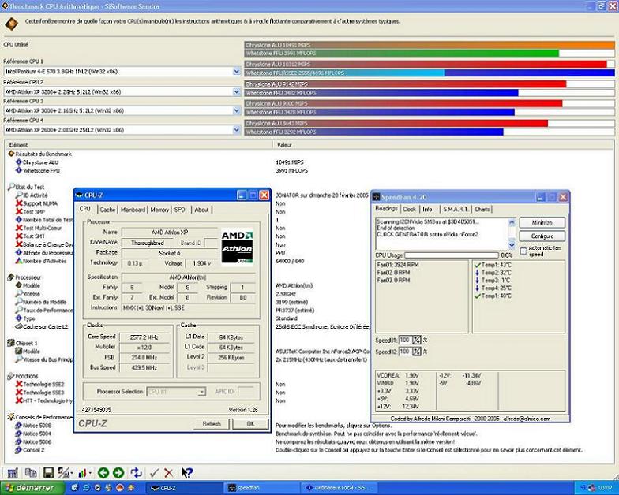The height and width of the screenshot is (495, 619).
Task: Enable the Automatic fan speed checkbox
Action: click(523, 251)
